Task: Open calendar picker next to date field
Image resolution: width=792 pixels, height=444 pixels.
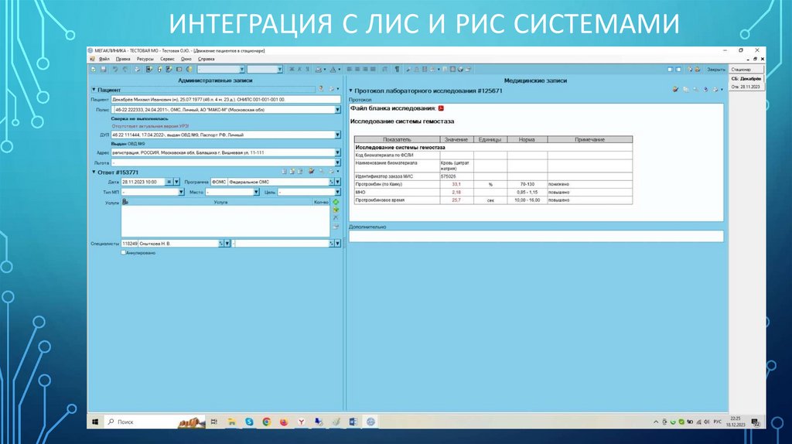Action: click(x=169, y=181)
